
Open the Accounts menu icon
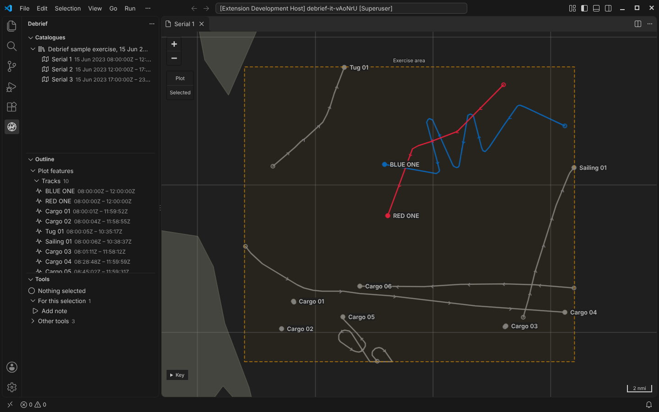tap(12, 367)
